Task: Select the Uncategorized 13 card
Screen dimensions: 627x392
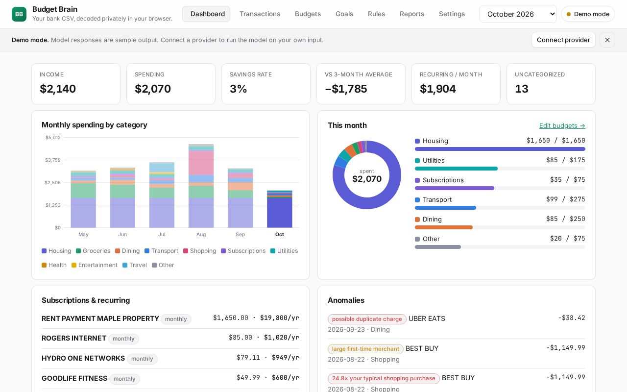Action: (x=551, y=84)
